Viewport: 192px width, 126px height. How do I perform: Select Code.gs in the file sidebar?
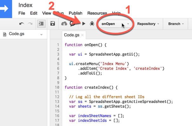(x=23, y=34)
